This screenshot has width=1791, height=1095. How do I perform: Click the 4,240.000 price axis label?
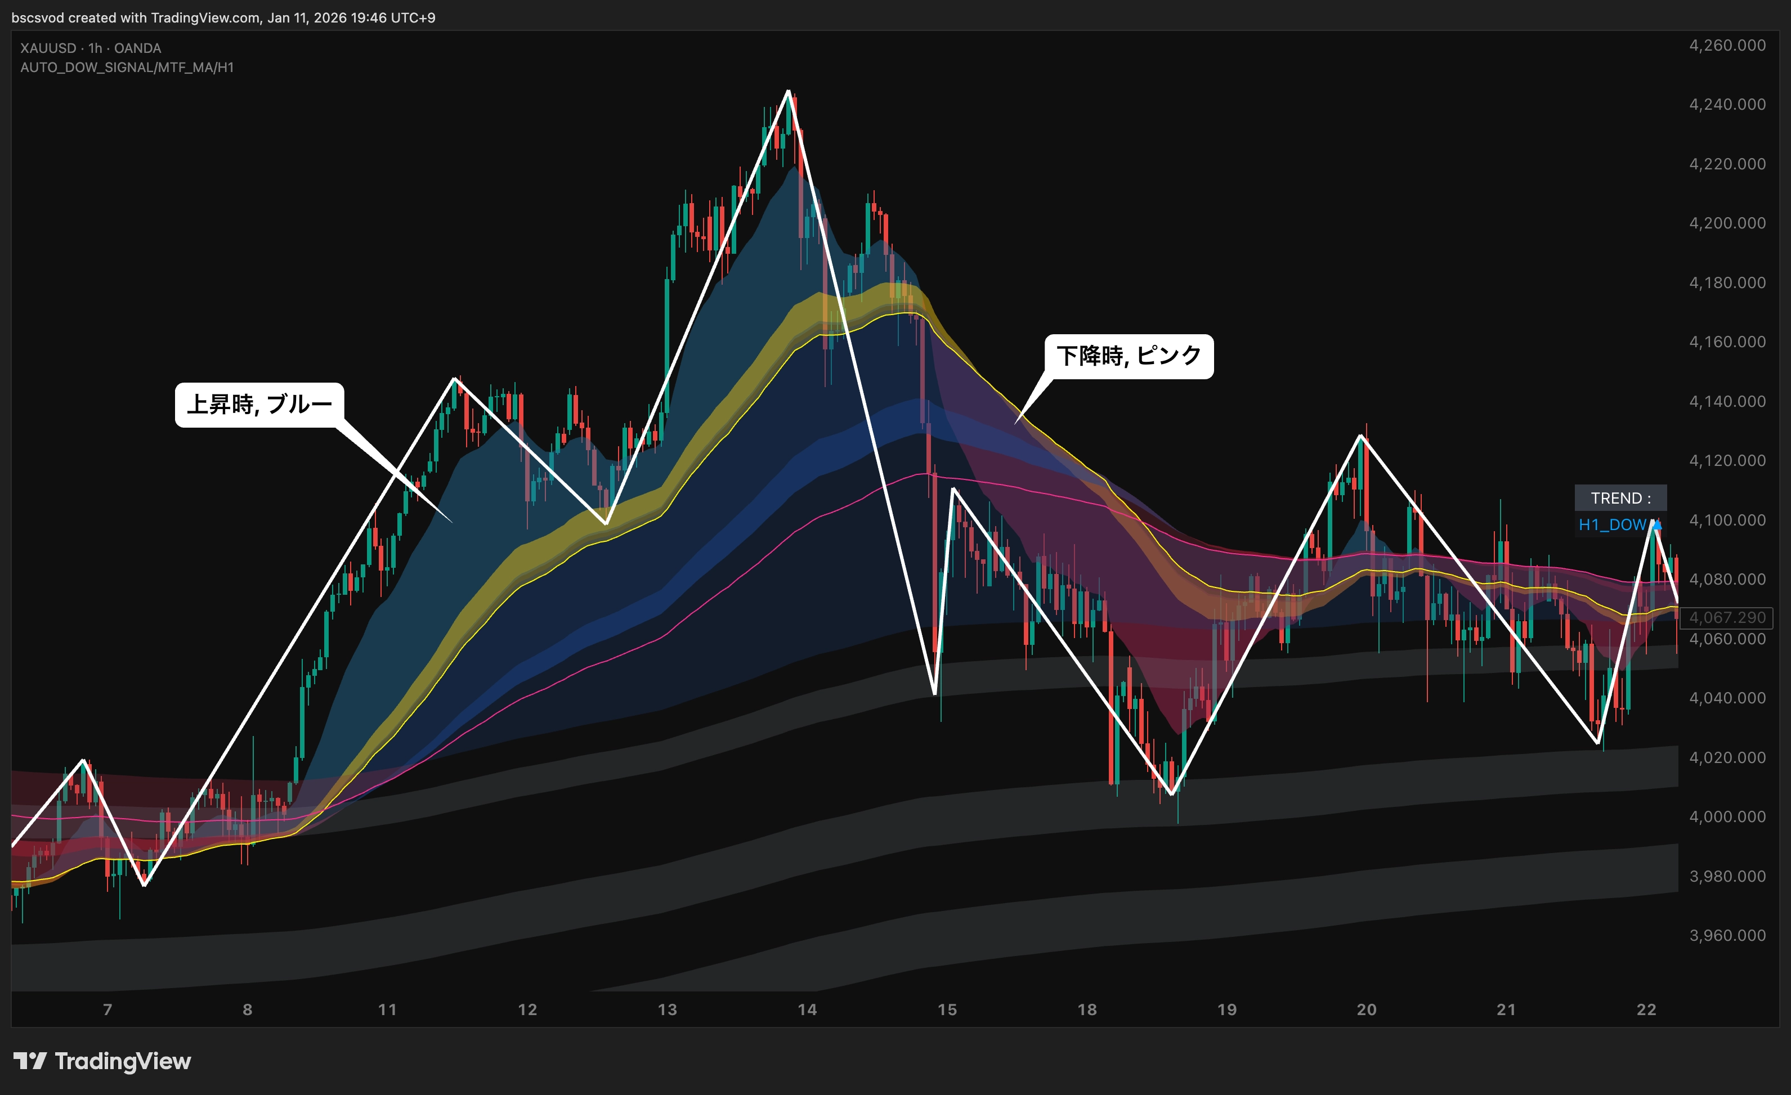point(1727,105)
